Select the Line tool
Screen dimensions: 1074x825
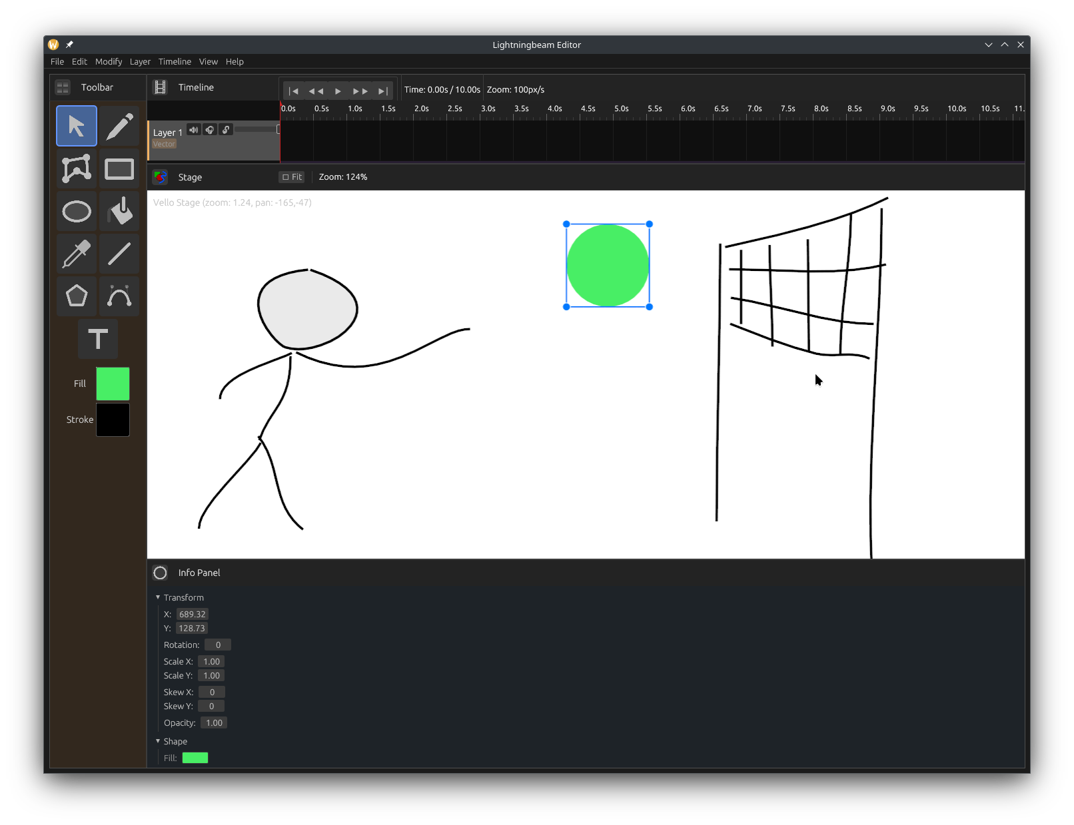click(x=119, y=254)
